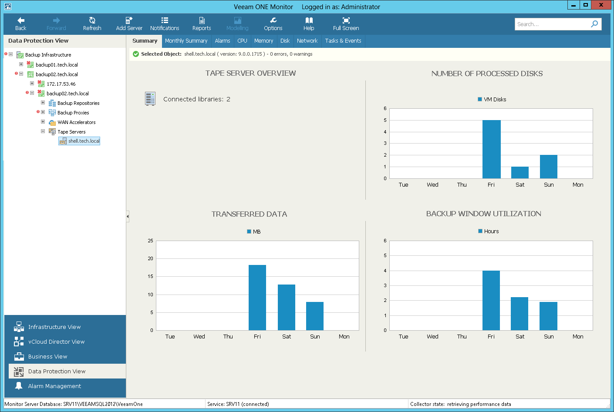
Task: Click the Backup Infrastructure node icon
Action: pyautogui.click(x=20, y=55)
